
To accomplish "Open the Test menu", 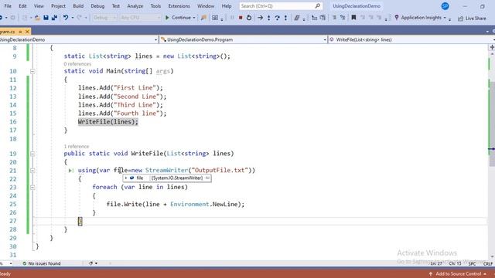I will tap(116, 6).
